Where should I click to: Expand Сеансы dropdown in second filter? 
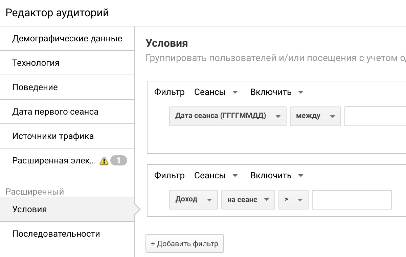(216, 175)
